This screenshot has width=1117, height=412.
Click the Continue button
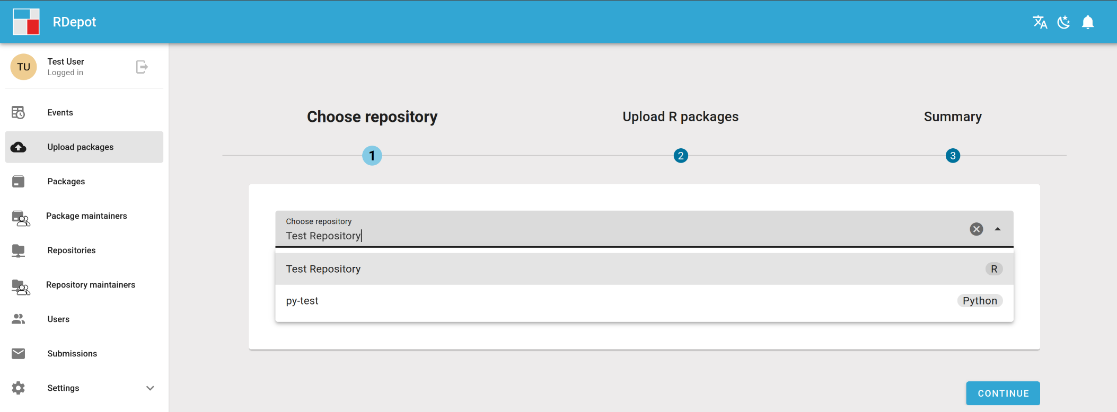[x=1002, y=393]
